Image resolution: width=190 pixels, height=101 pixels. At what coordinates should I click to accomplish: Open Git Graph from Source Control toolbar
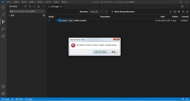[39, 7]
